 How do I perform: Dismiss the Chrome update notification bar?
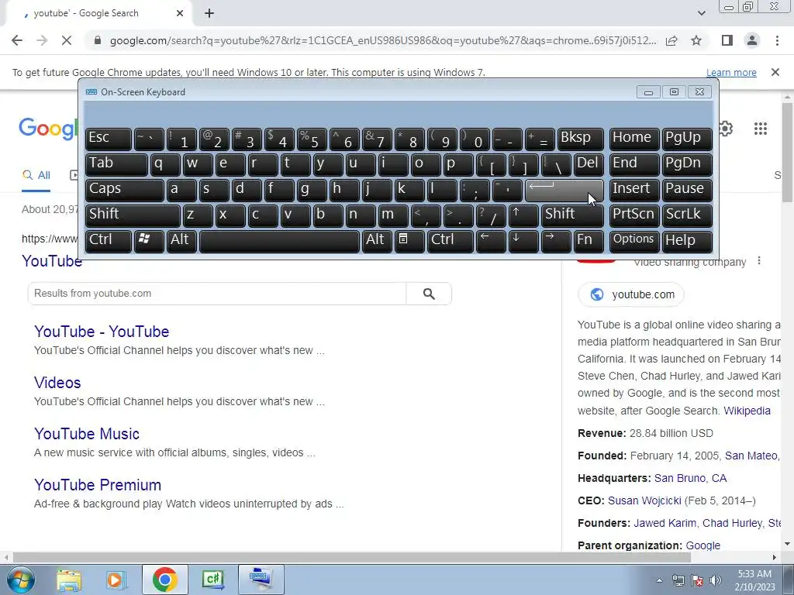point(775,72)
